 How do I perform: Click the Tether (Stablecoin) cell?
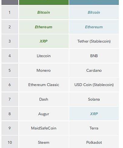[94, 41]
